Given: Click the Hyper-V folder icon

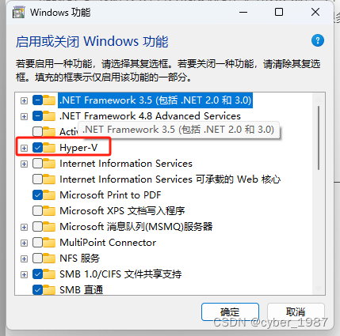Looking at the screenshot, I should (x=49, y=148).
